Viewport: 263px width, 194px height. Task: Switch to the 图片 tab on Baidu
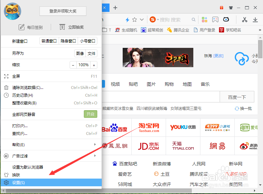click(151, 84)
